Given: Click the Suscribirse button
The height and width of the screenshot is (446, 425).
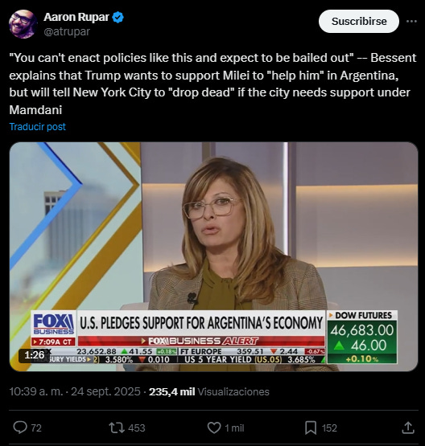Looking at the screenshot, I should pyautogui.click(x=359, y=22).
